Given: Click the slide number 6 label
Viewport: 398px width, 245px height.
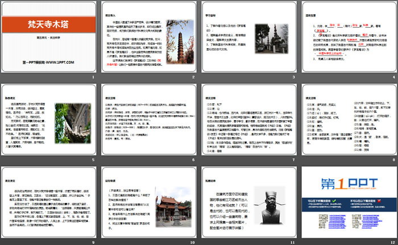Looking at the screenshot, I should pos(193,160).
